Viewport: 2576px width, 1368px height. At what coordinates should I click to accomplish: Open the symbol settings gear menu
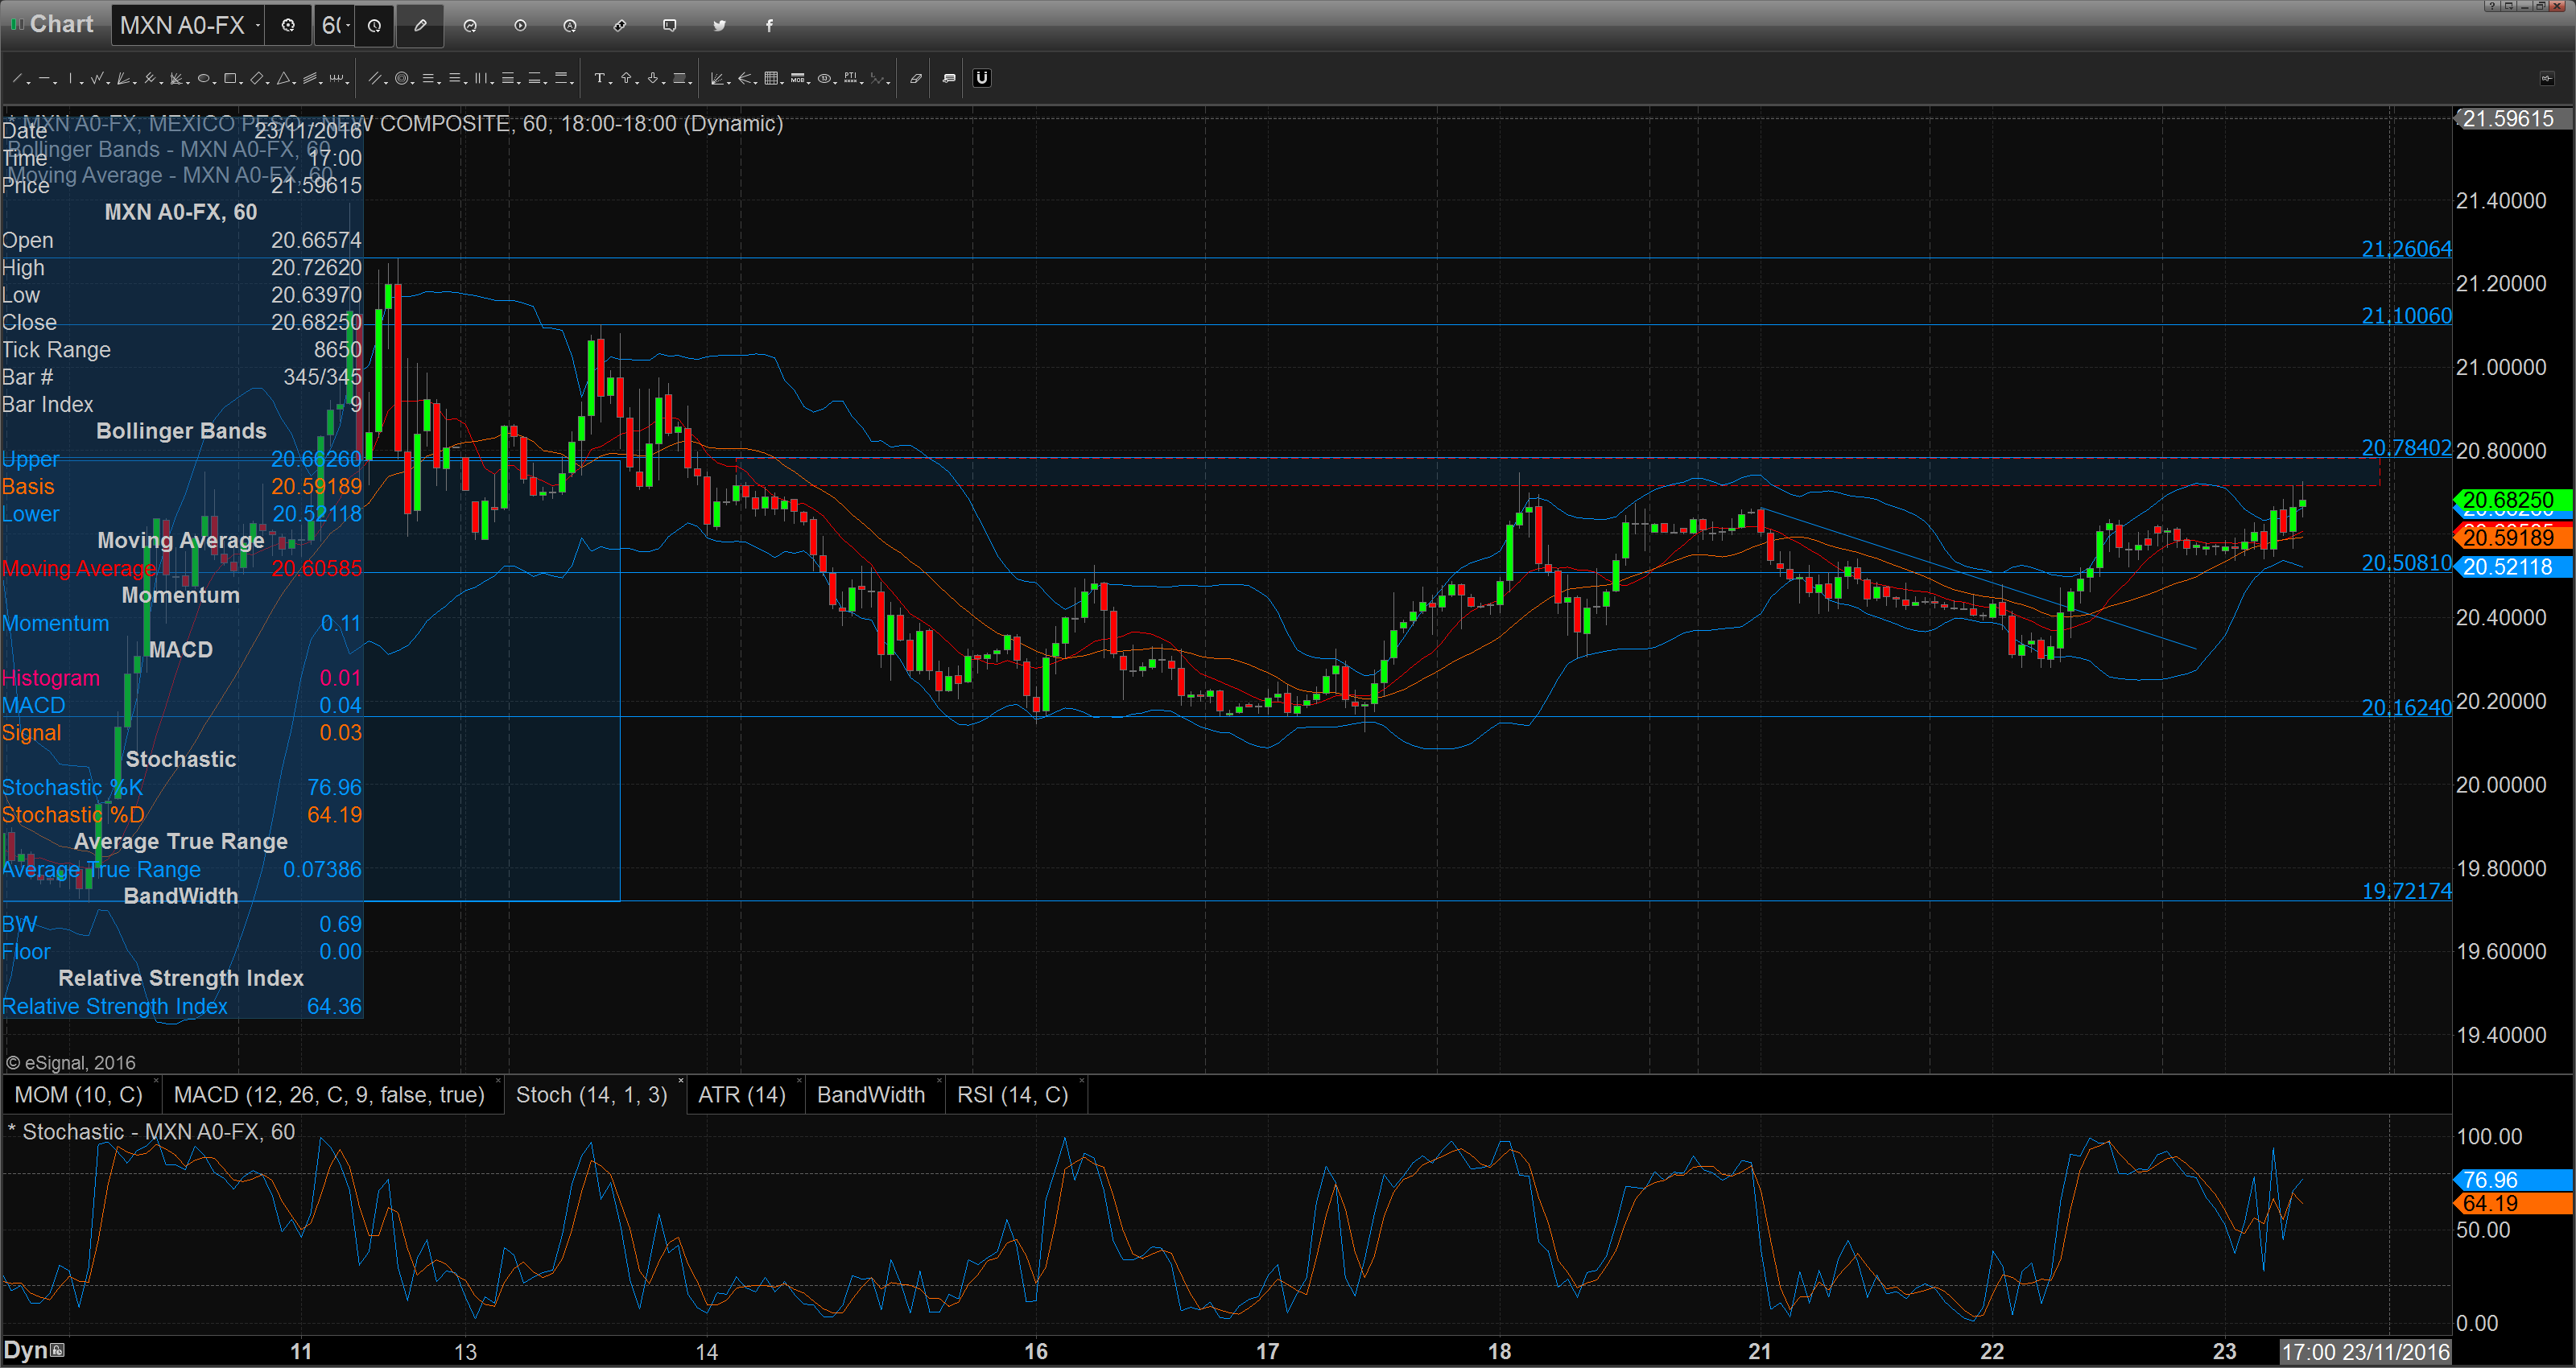(288, 26)
